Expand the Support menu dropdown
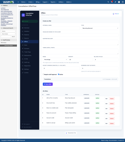 coord(46,2)
